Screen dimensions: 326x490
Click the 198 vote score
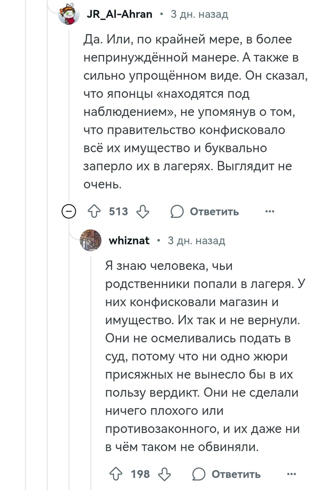pyautogui.click(x=140, y=474)
